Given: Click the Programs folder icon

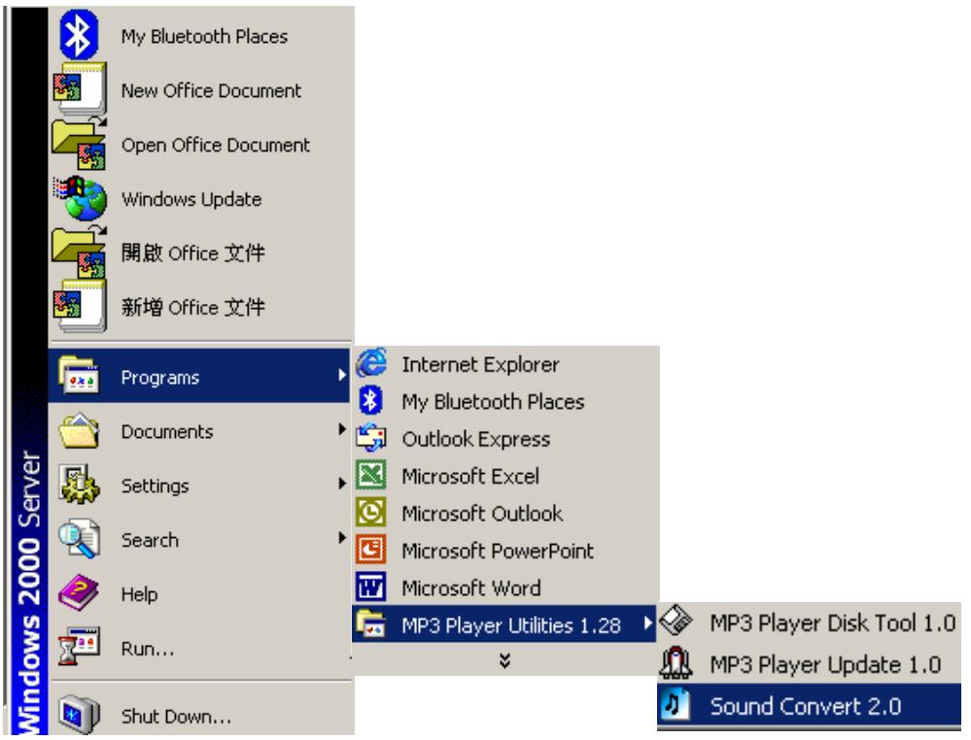Looking at the screenshot, I should 79,376.
